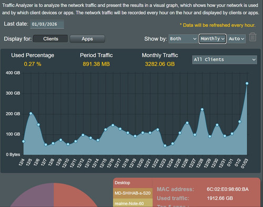Click the 12/5 data point on graph
Image resolution: width=263 pixels, height=207 pixels.
[x=31, y=113]
